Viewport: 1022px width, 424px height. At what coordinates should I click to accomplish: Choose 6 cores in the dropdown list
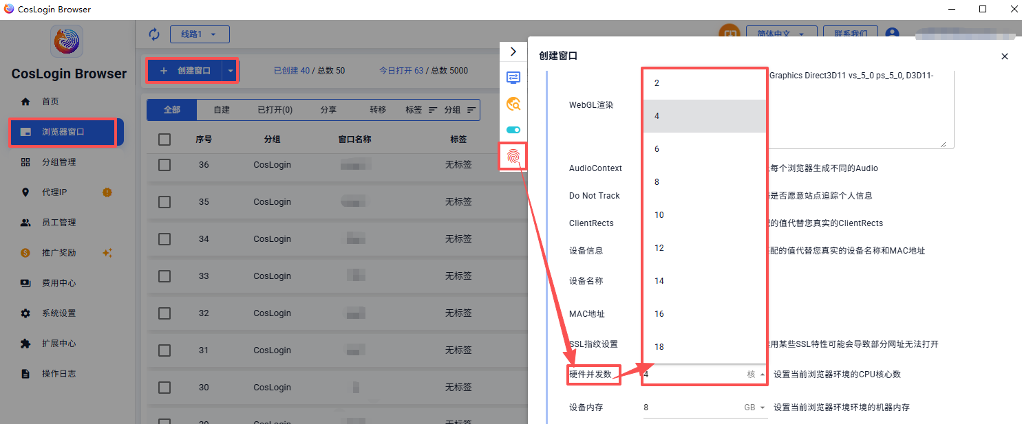click(705, 149)
